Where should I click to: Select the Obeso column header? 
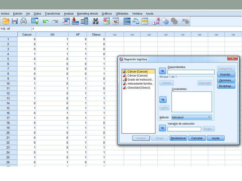[96, 34]
